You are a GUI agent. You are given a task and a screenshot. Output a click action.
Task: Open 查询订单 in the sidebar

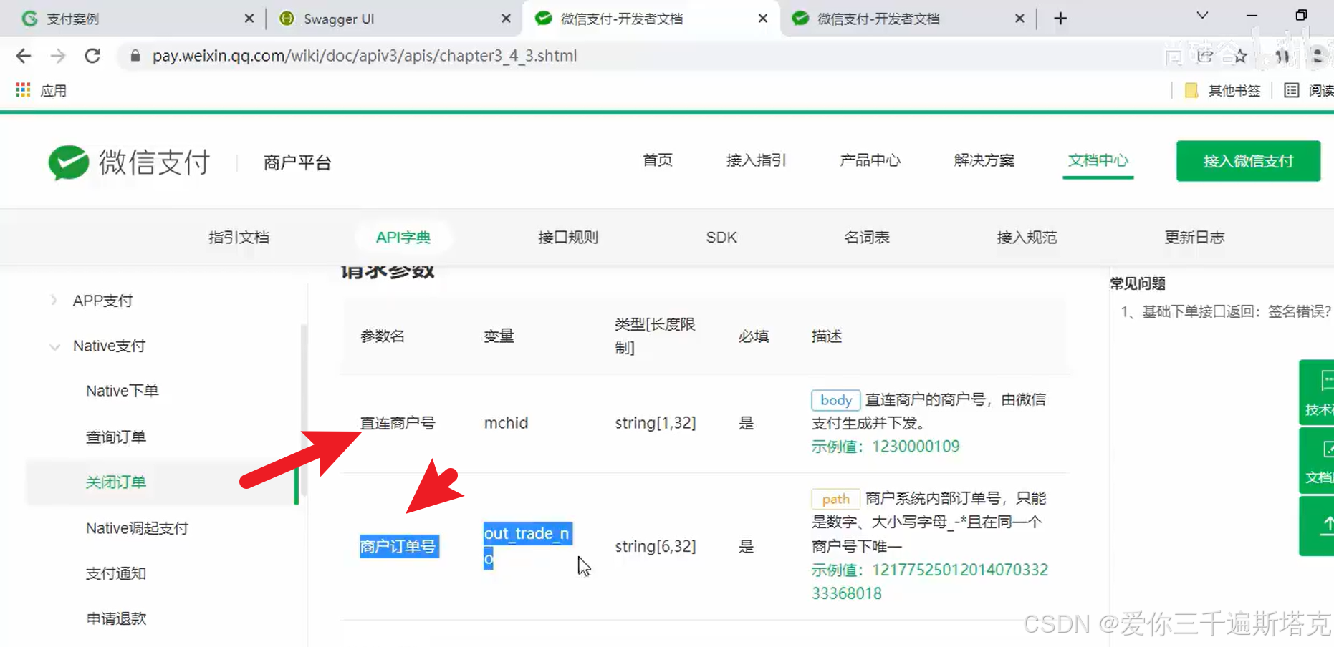116,437
